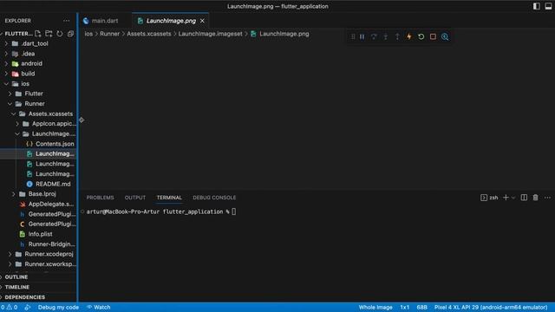Screen dimensions: 555x312
Task: Click LaunchImage.imageset breadcrumb
Action: 210,34
